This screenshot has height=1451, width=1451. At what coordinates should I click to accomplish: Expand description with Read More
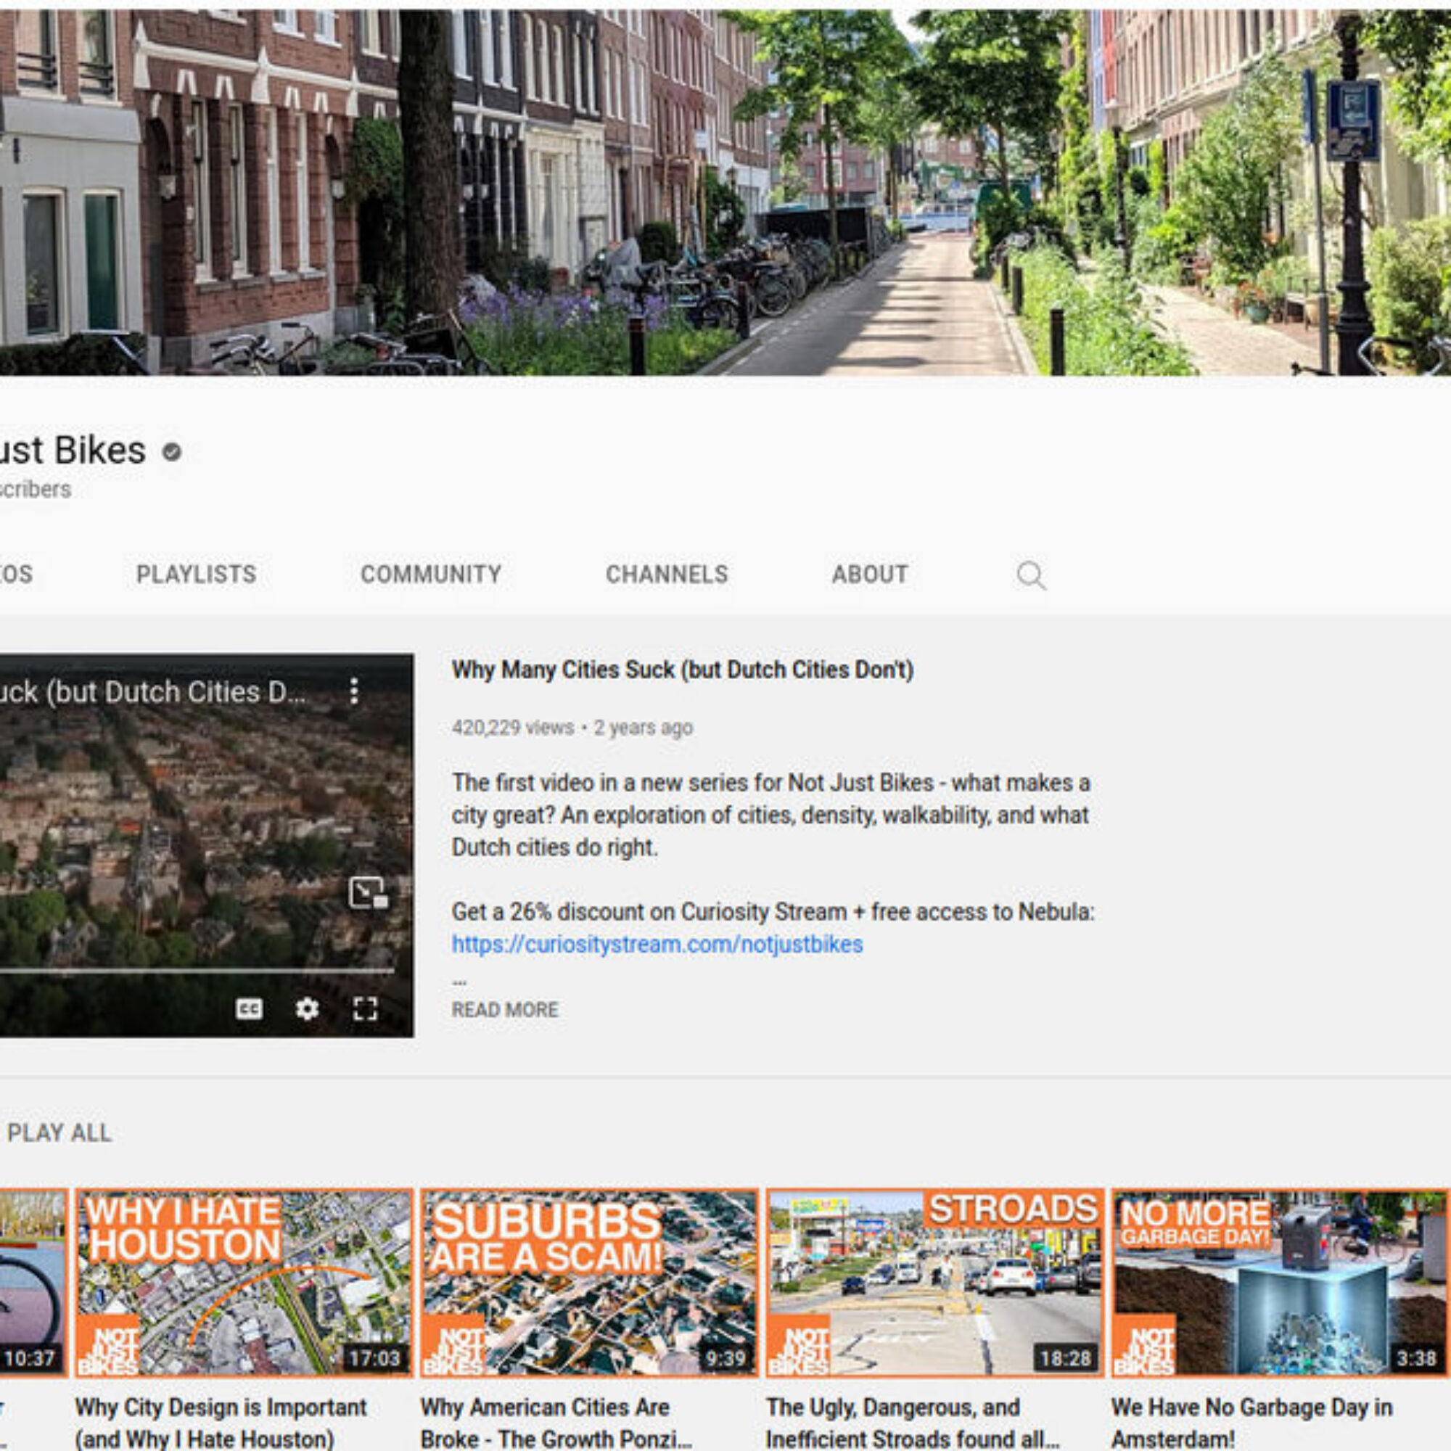pyautogui.click(x=505, y=1010)
